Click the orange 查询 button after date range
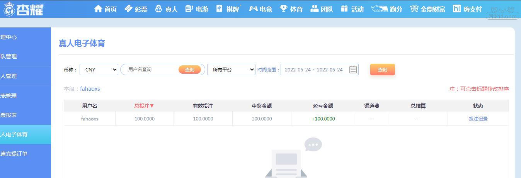The width and height of the screenshot is (521, 178). [383, 70]
